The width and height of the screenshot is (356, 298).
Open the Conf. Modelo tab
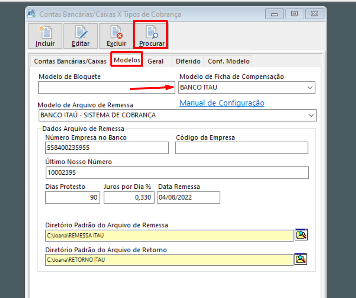[x=229, y=61]
